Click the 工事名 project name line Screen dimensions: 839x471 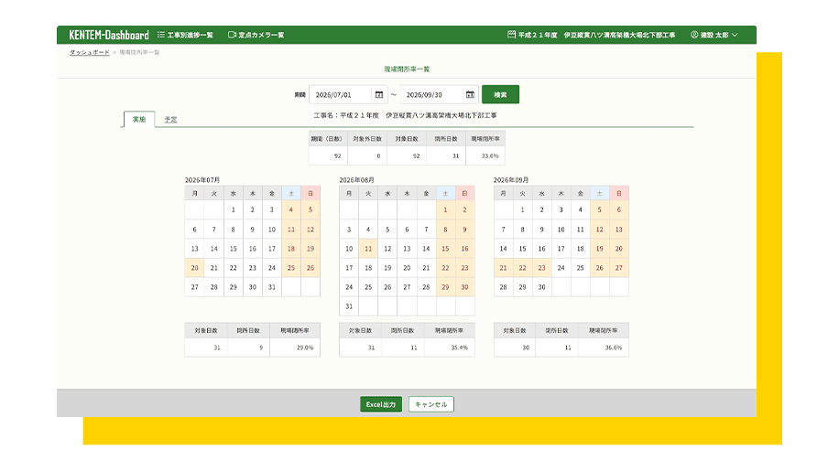[405, 115]
